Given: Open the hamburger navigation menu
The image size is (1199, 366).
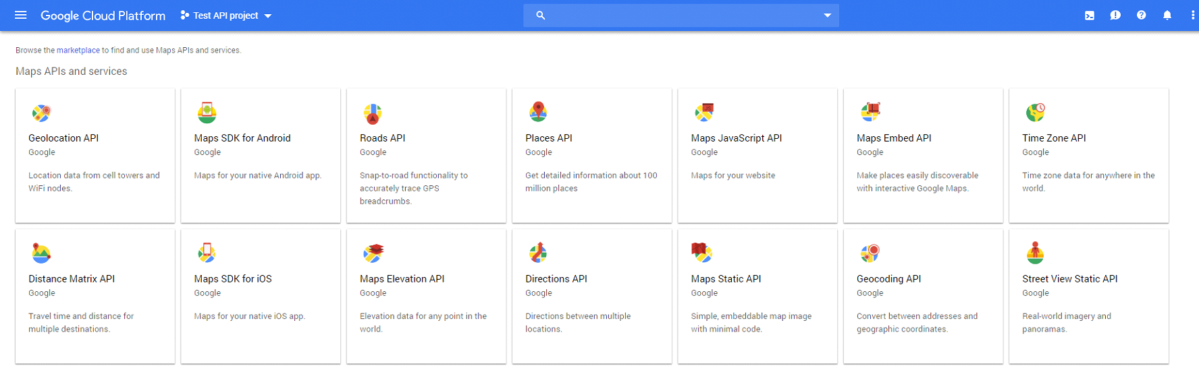Looking at the screenshot, I should [21, 15].
